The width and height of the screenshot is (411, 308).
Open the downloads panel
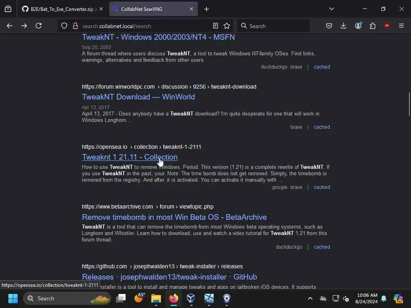pyautogui.click(x=344, y=26)
